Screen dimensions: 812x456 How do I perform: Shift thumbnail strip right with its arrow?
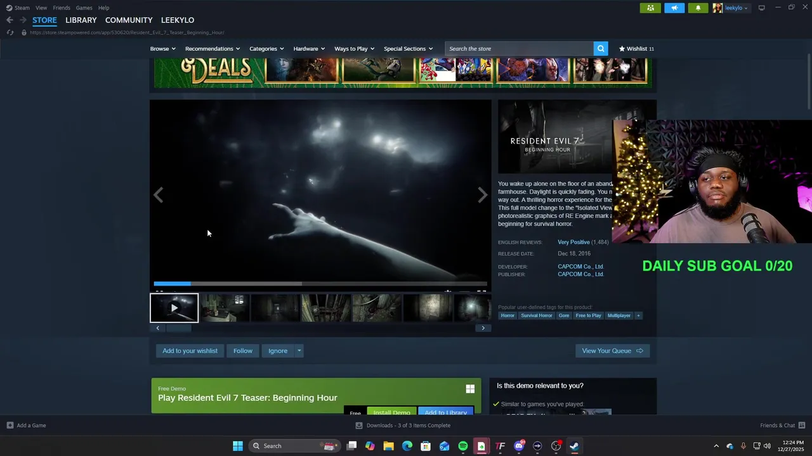pyautogui.click(x=483, y=328)
